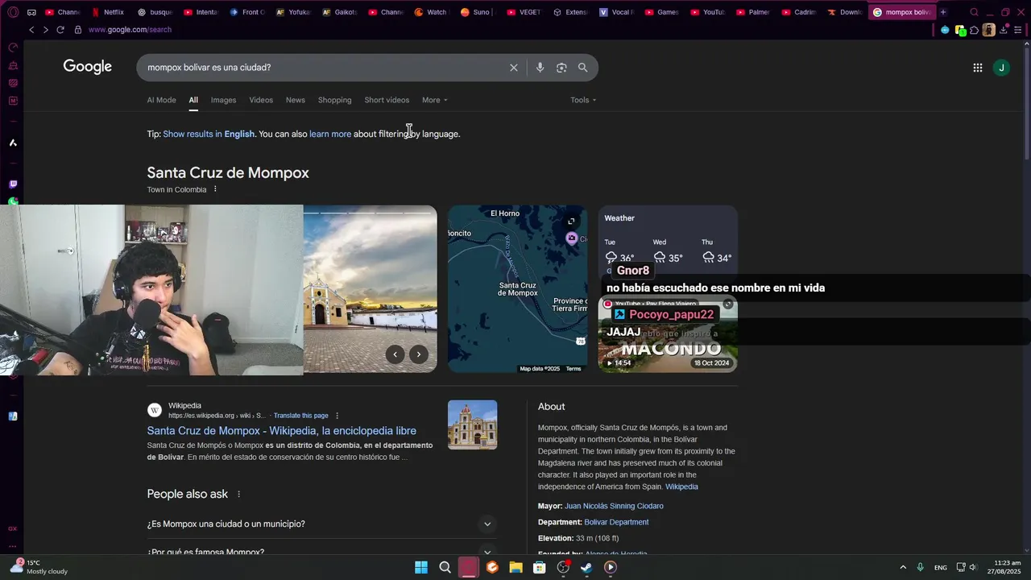This screenshot has height=580, width=1031.
Task: Clear the search box with the X icon
Action: click(x=514, y=68)
